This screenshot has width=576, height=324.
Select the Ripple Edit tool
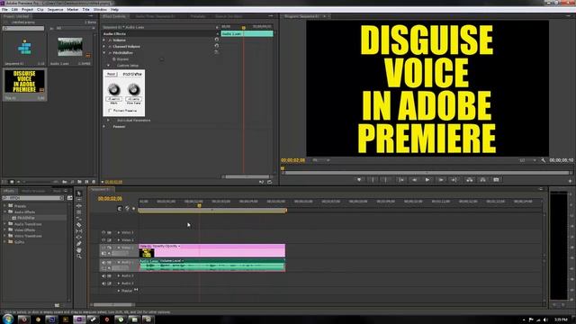pos(79,206)
